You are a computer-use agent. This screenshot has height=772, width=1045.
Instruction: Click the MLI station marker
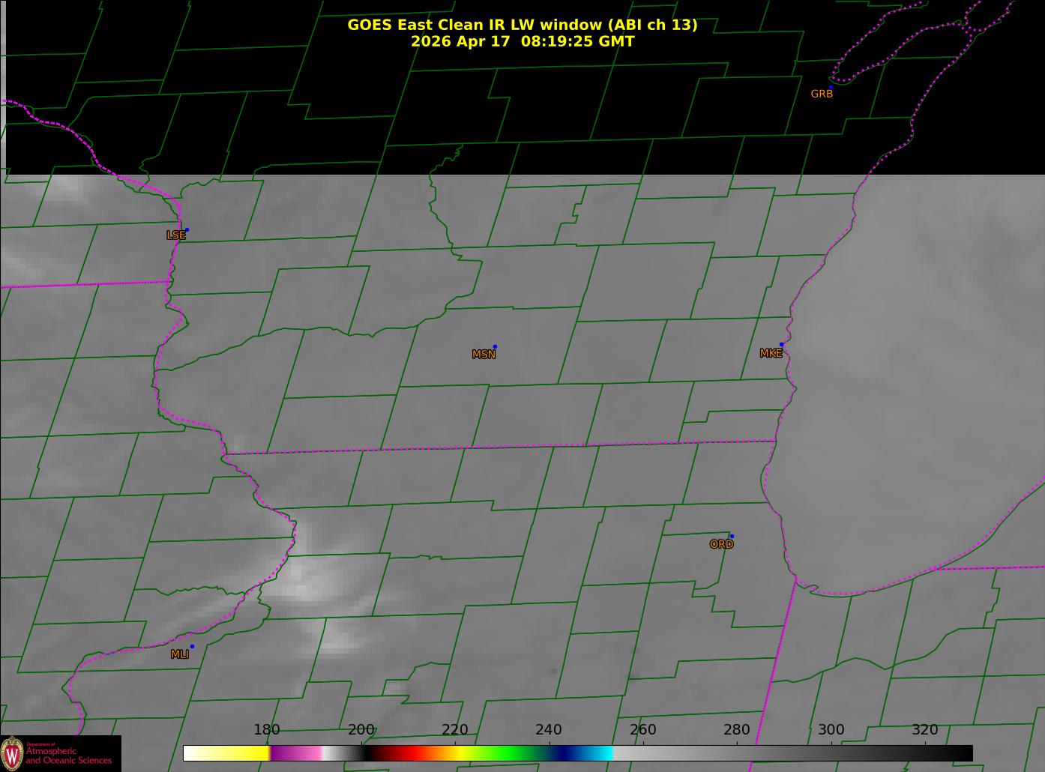(x=192, y=646)
